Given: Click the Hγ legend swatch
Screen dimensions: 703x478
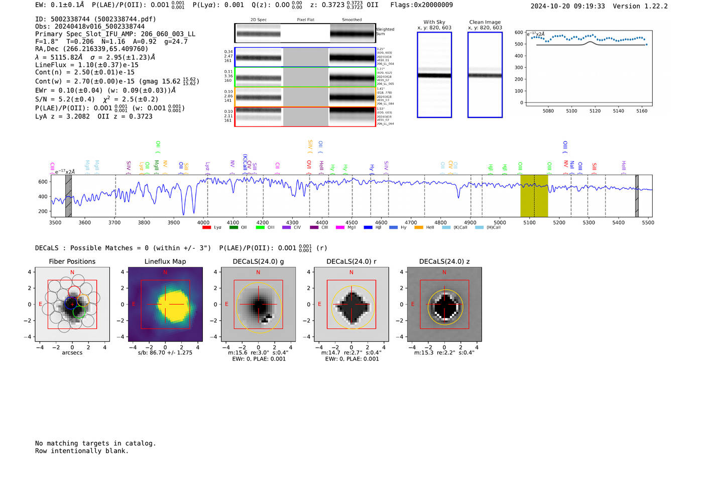Looking at the screenshot, I should 393,228.
